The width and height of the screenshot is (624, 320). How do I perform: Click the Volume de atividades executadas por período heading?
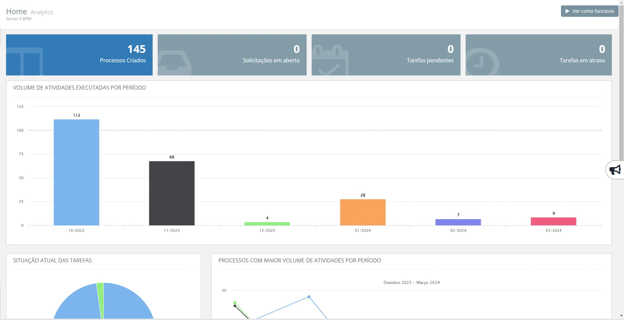(x=80, y=88)
